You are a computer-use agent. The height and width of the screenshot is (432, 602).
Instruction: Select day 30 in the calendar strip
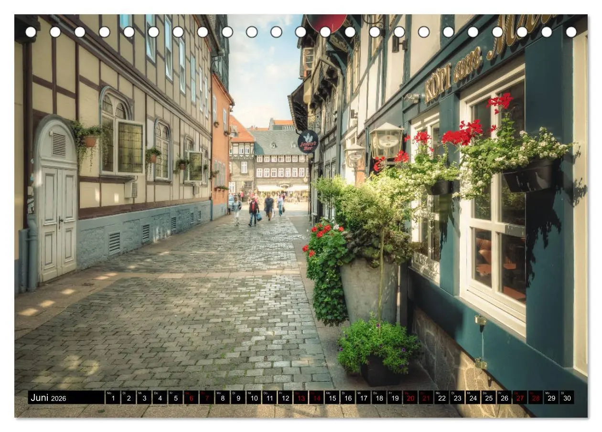[567, 398]
